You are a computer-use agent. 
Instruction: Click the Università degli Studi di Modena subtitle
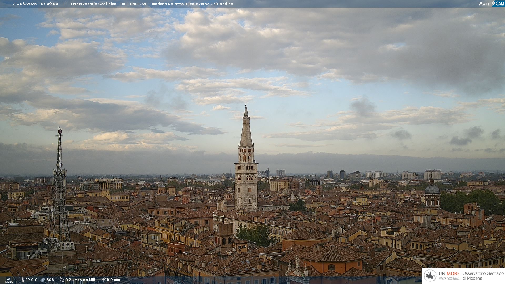(449, 278)
